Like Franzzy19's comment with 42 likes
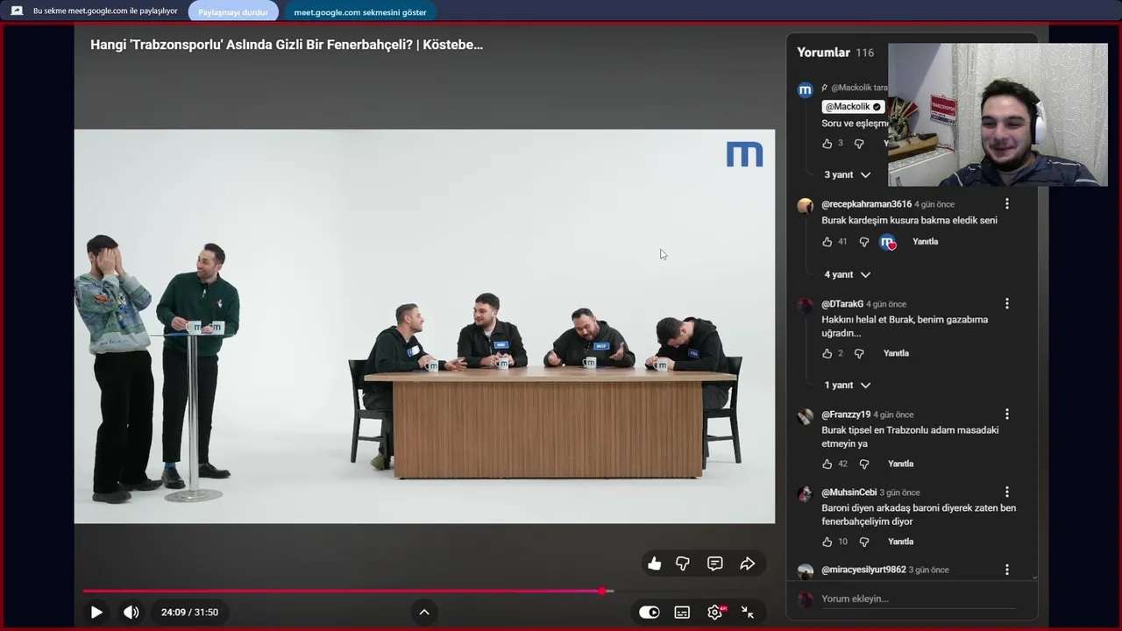This screenshot has height=631, width=1122. (827, 464)
